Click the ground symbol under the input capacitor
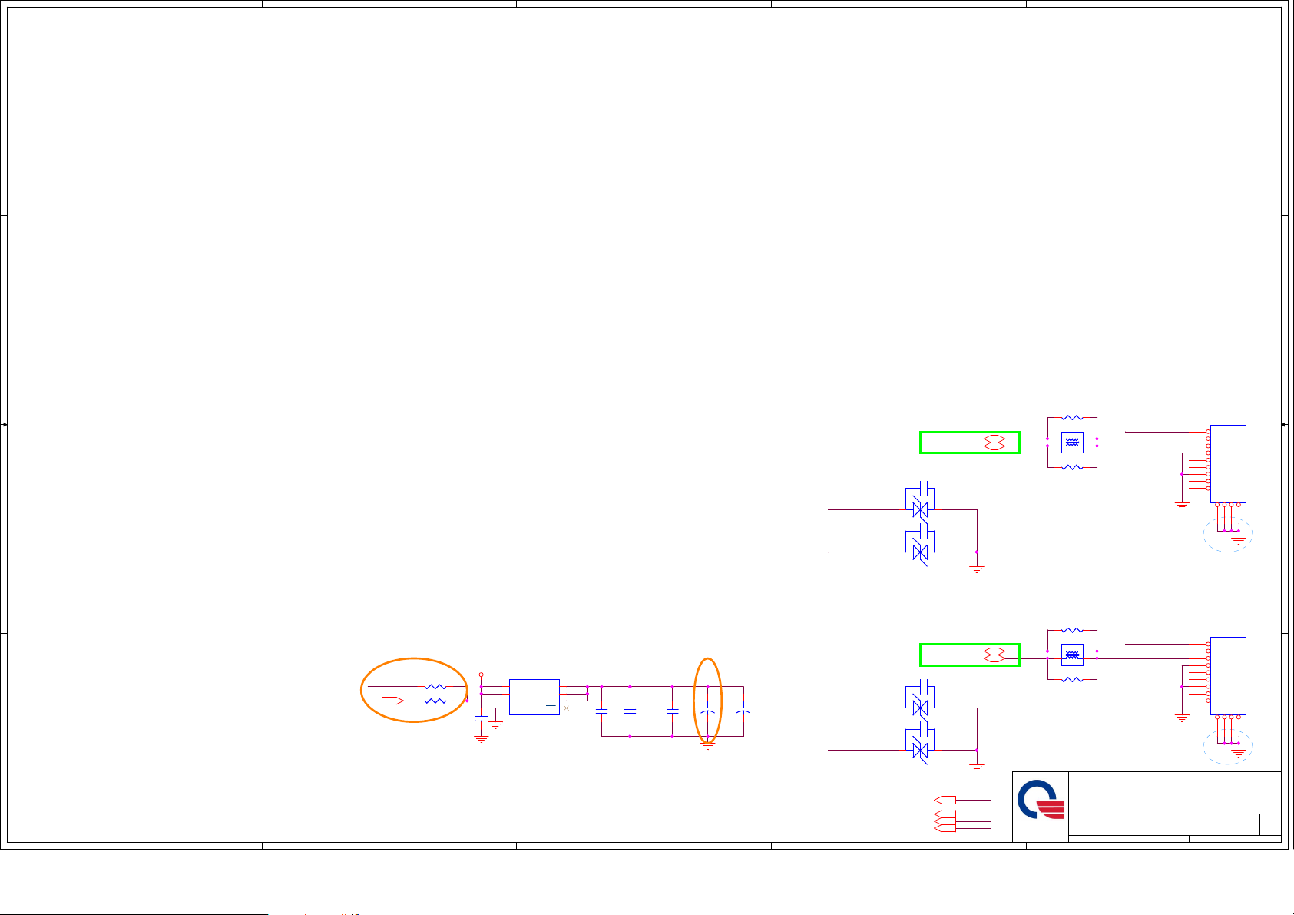 pyautogui.click(x=482, y=739)
